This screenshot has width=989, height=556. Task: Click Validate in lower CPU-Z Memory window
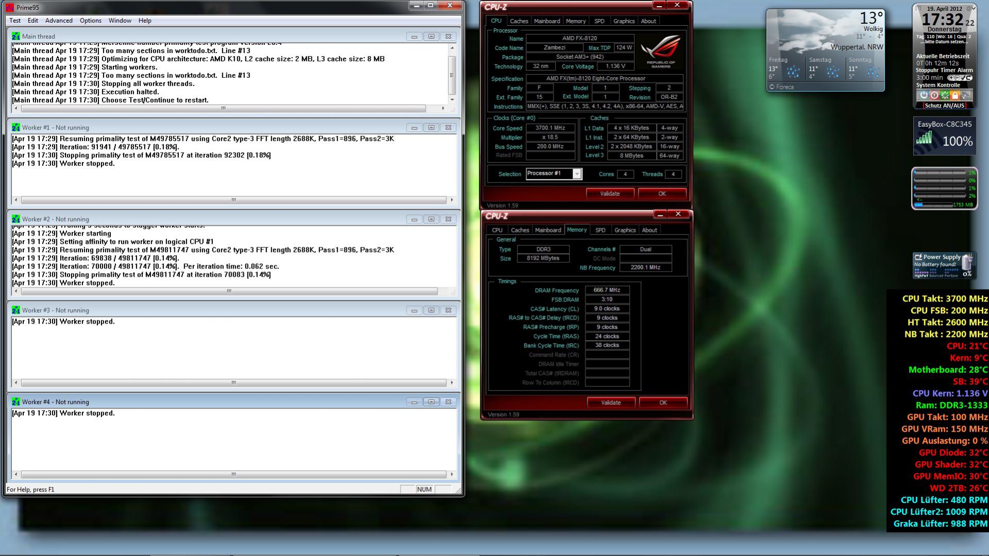click(x=611, y=402)
